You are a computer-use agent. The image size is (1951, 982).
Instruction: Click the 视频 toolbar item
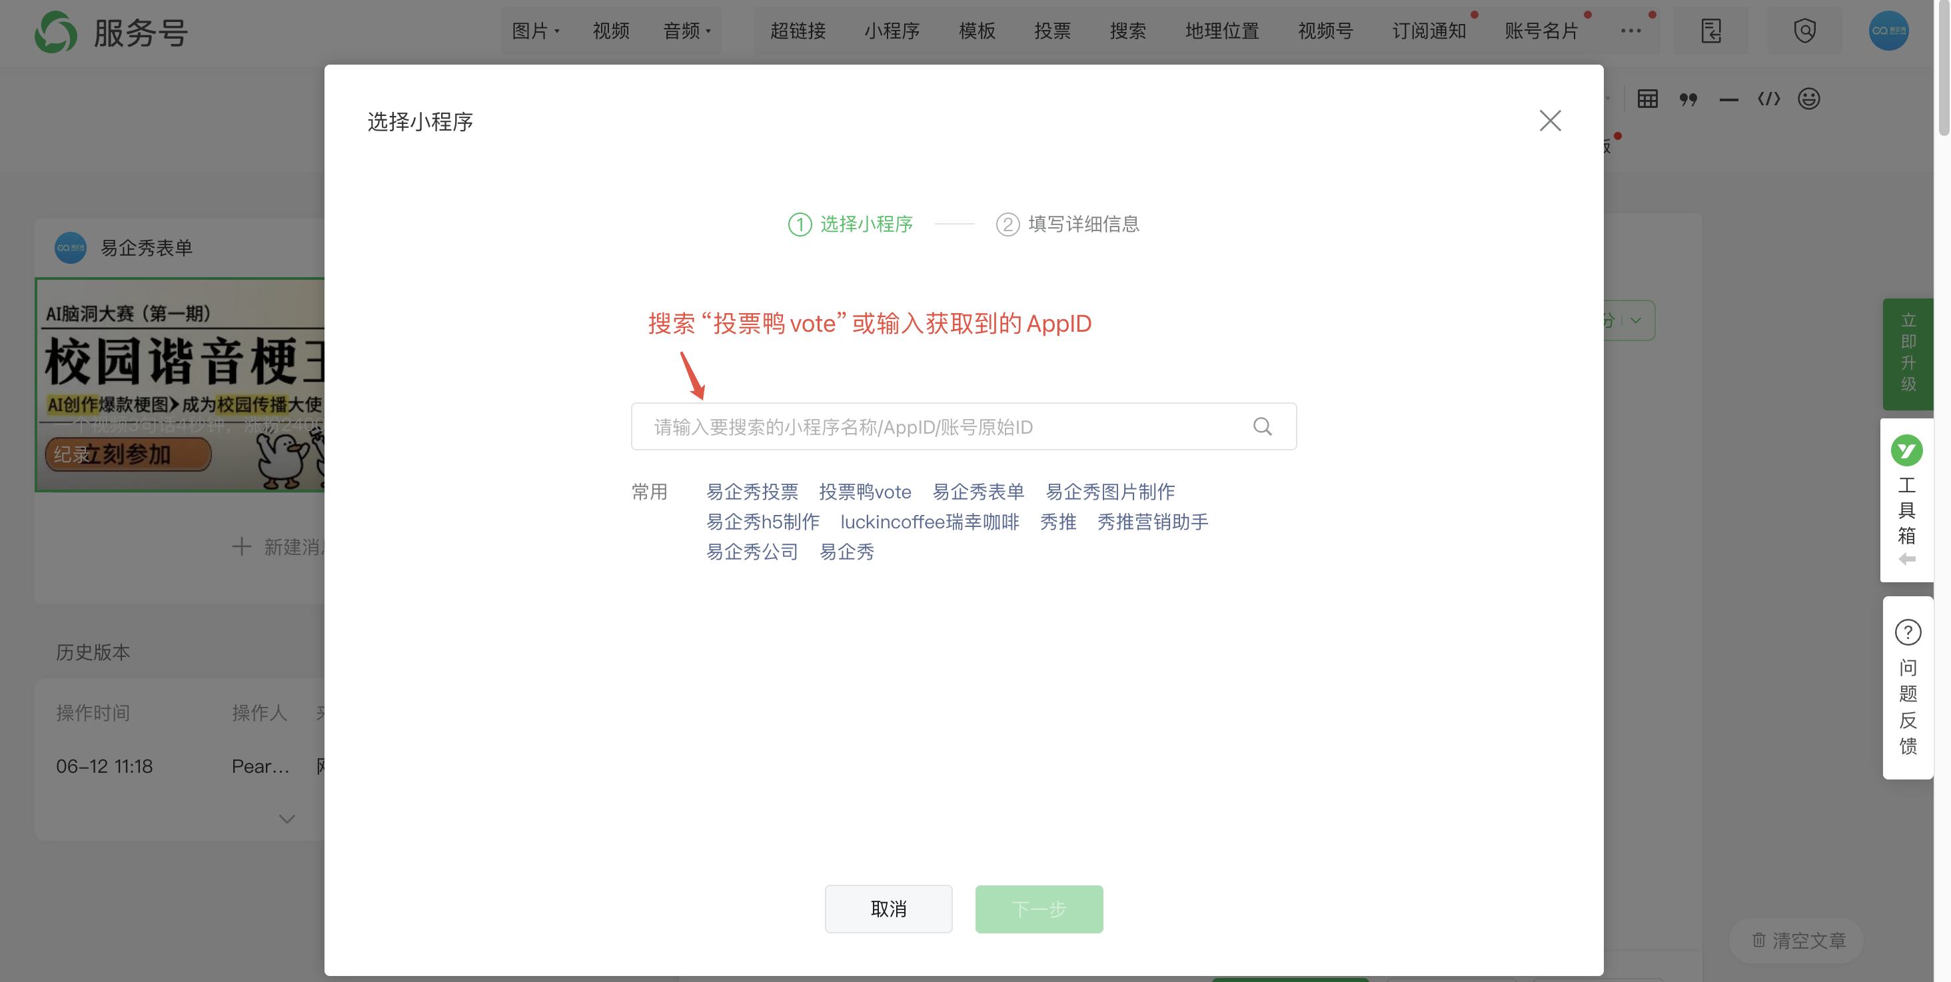point(610,31)
